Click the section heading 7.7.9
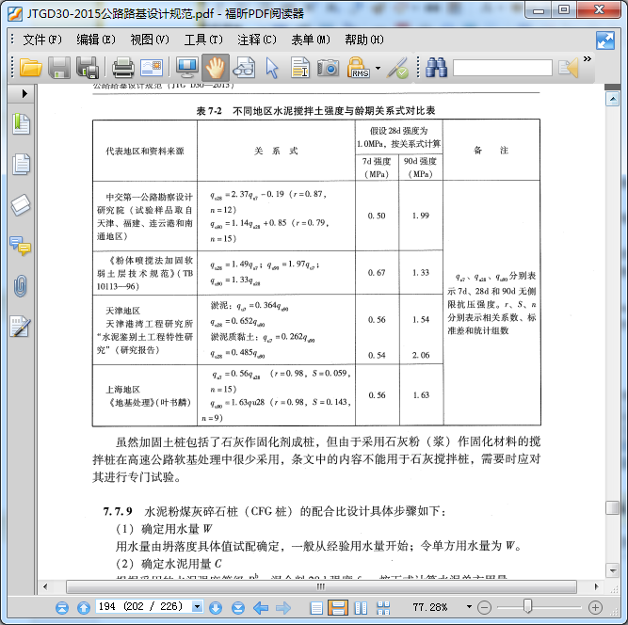The image size is (628, 625). [118, 511]
